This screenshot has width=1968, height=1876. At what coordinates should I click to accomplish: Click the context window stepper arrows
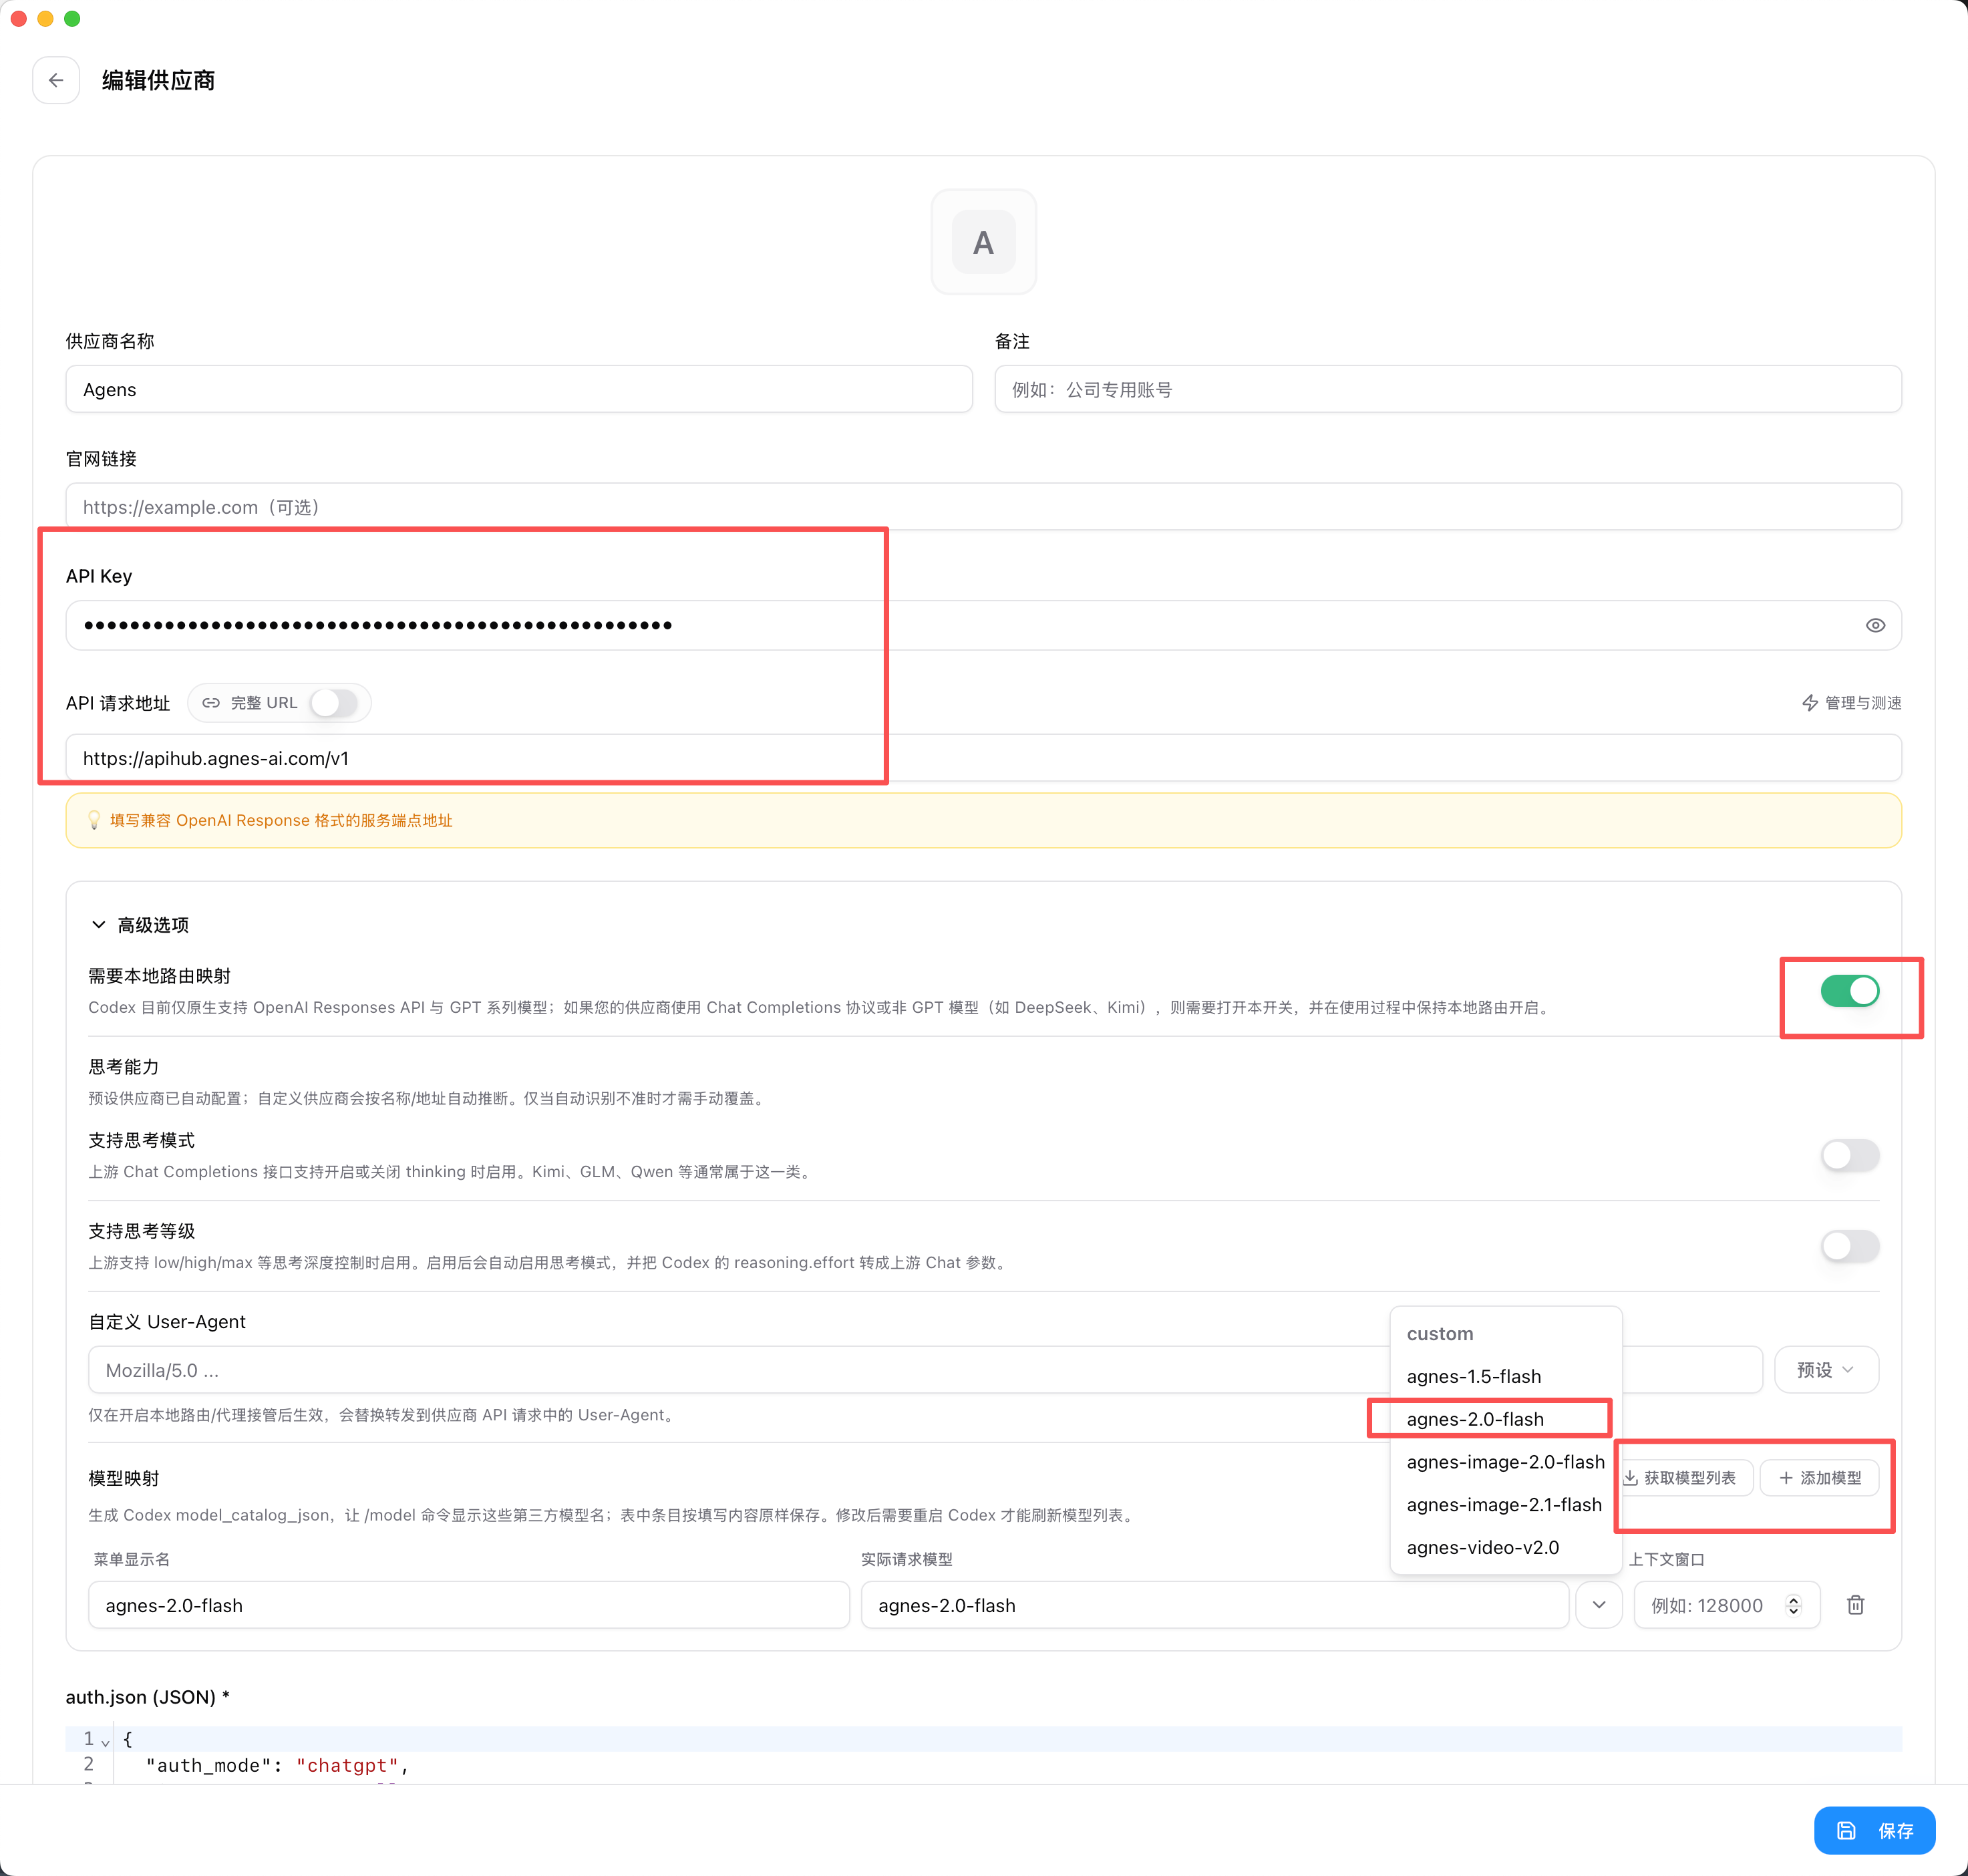[1794, 1605]
